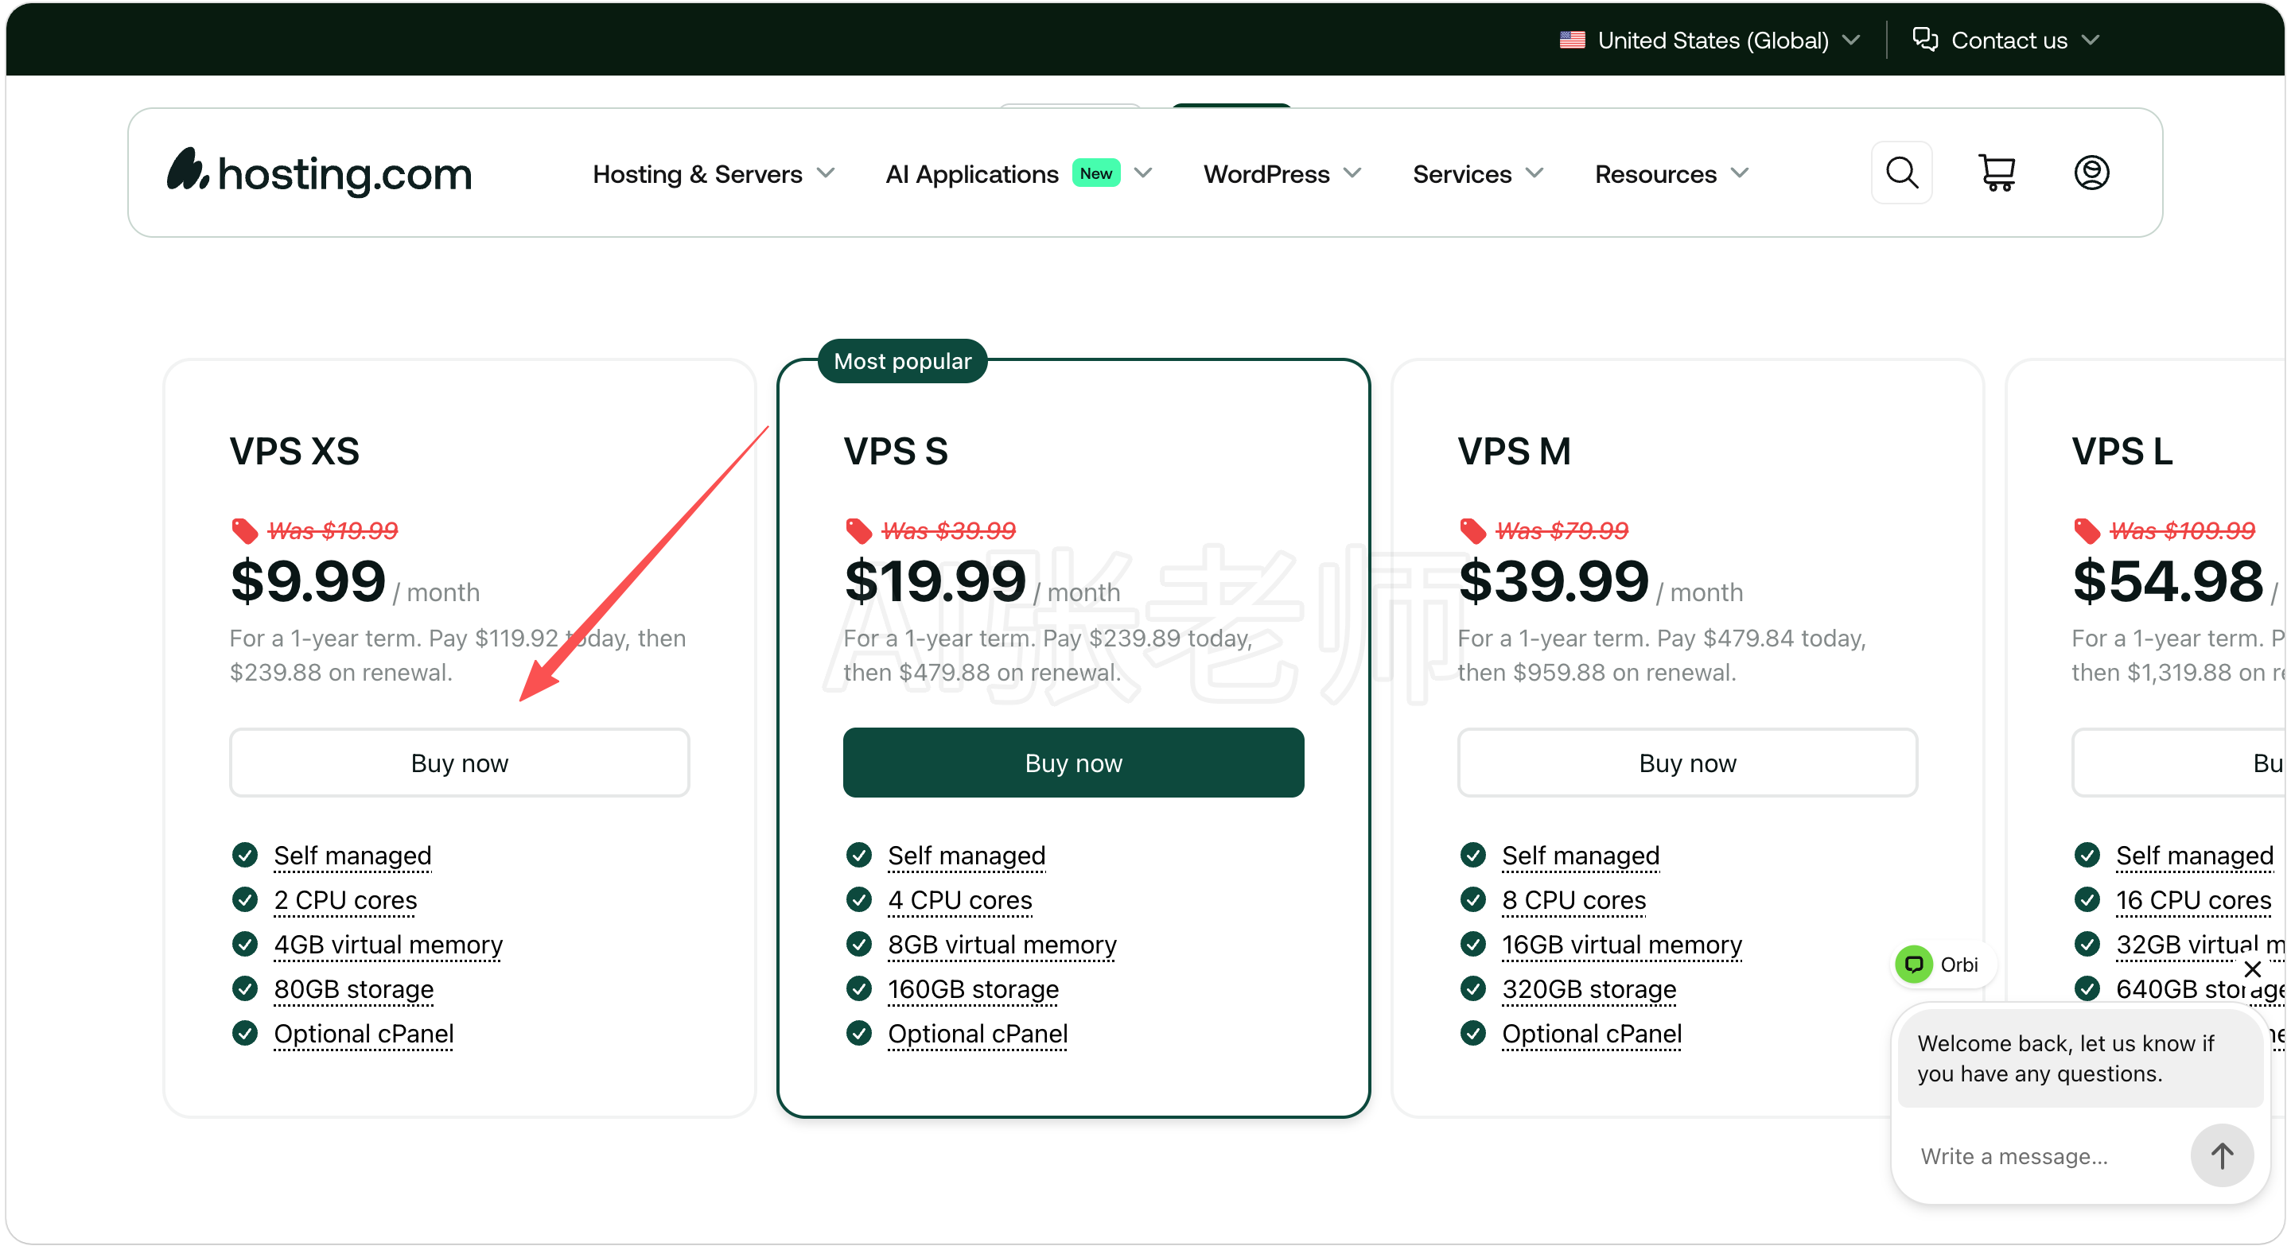Open the WordPress menu
Viewport: 2291px width, 1250px height.
[x=1266, y=174]
